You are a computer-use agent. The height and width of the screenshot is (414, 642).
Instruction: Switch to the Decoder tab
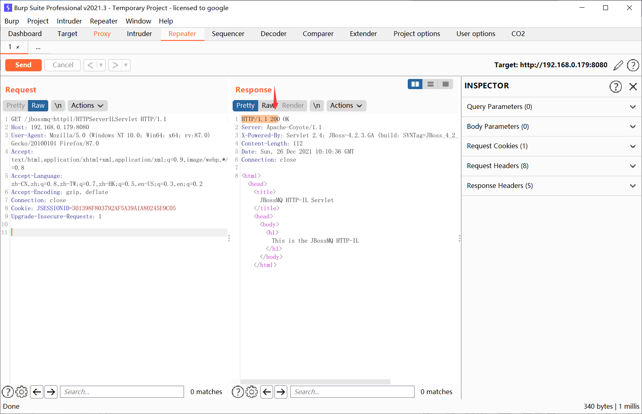(x=274, y=34)
